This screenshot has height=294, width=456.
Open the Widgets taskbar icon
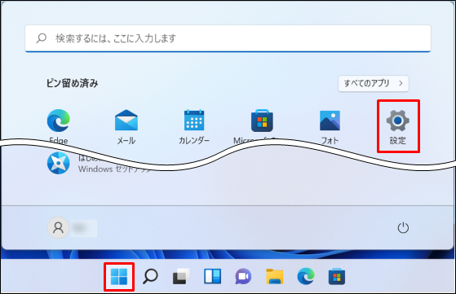pos(212,277)
